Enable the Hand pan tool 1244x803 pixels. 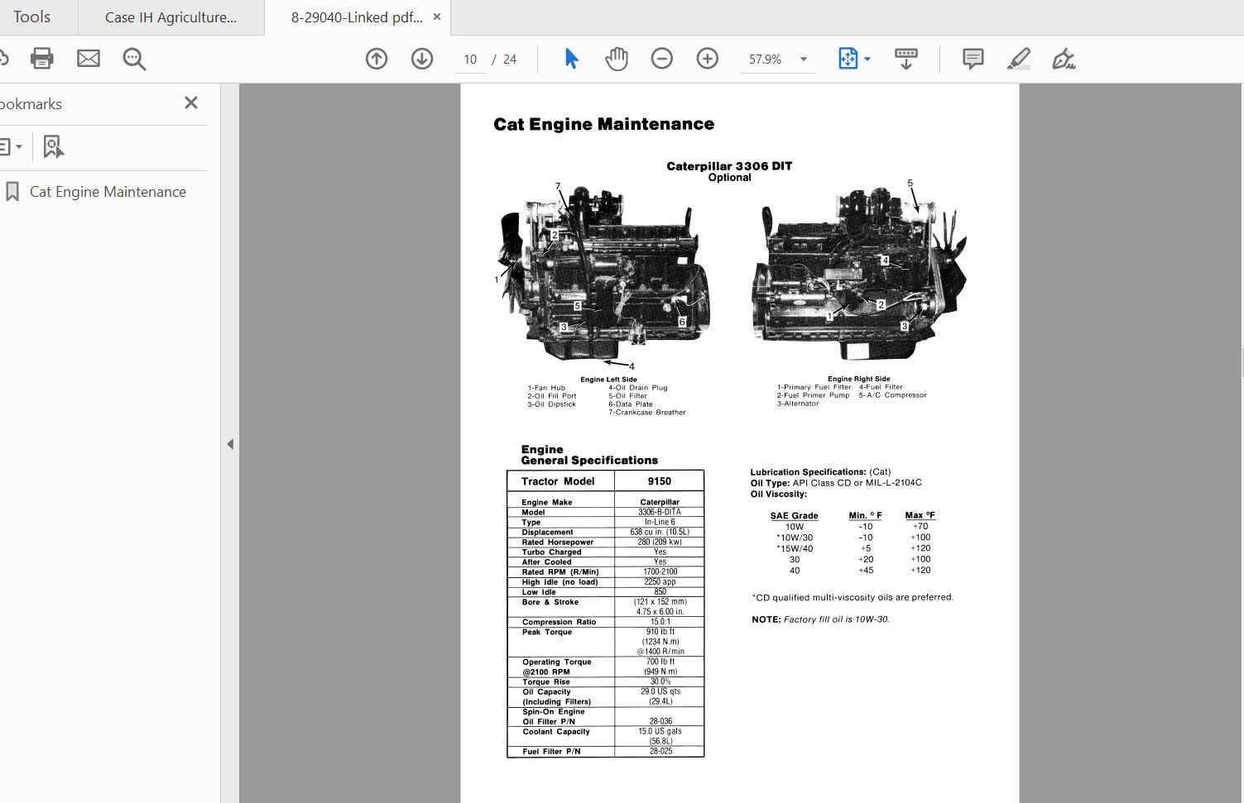point(617,59)
